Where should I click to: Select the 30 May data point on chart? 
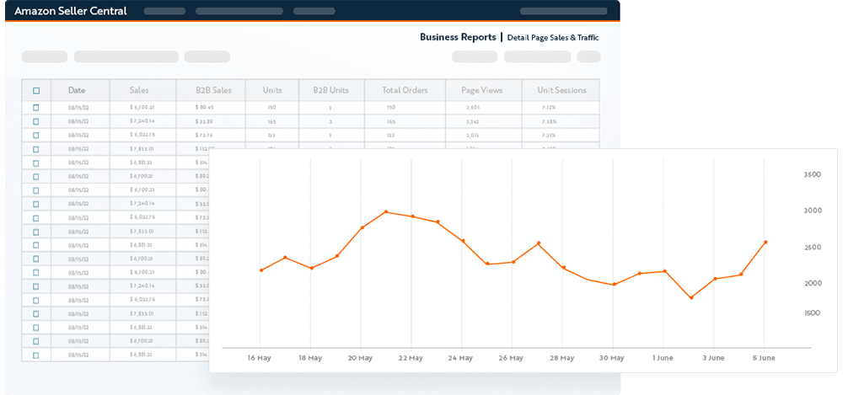pos(614,285)
